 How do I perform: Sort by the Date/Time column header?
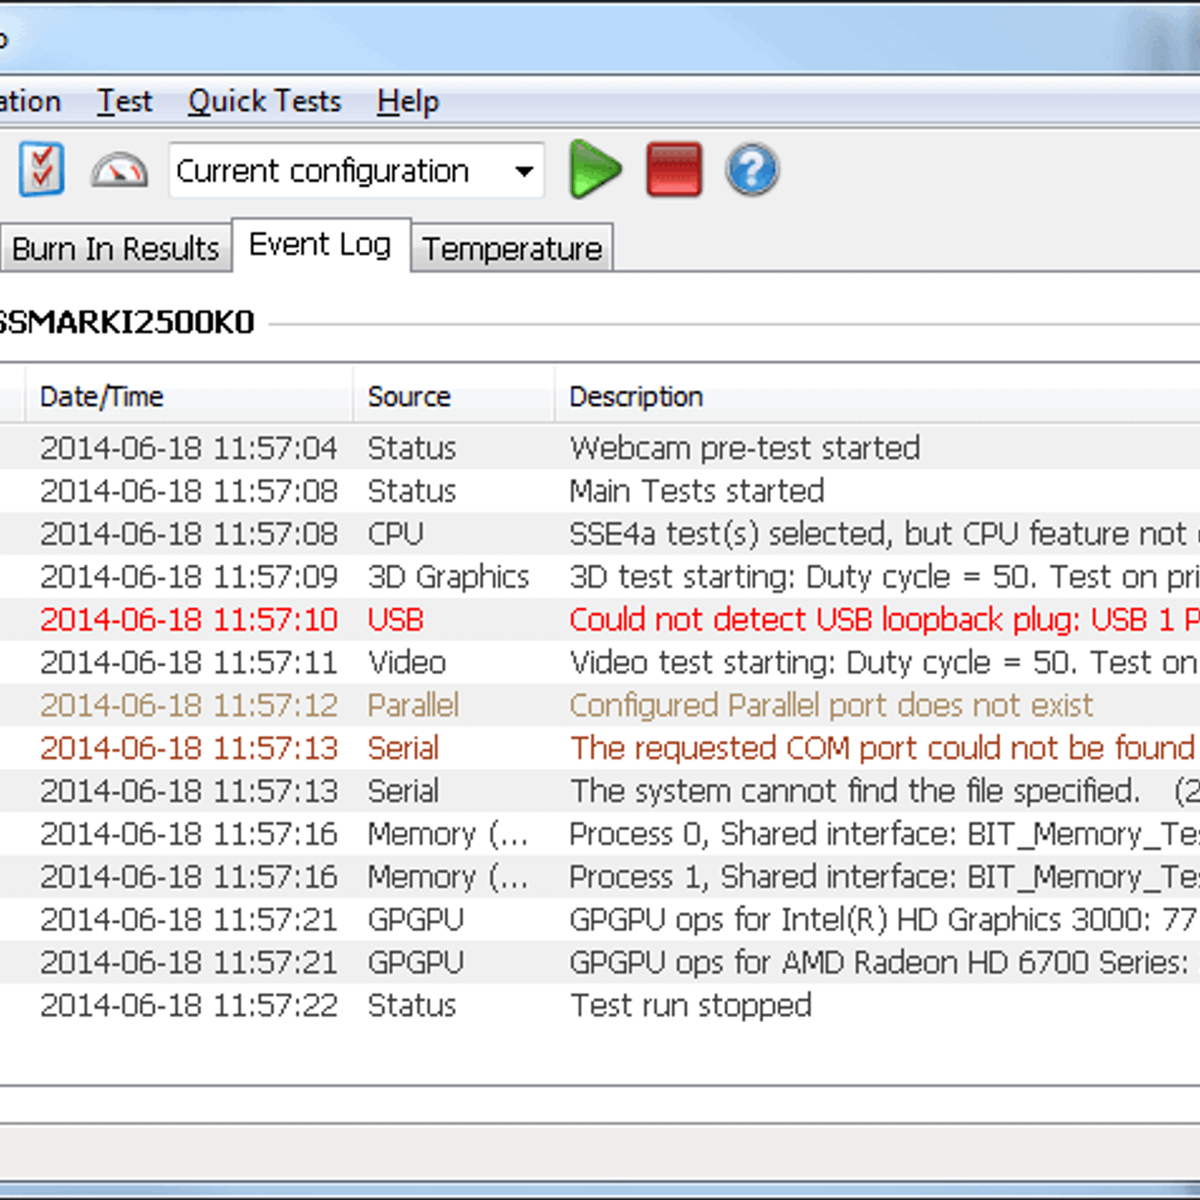[189, 396]
